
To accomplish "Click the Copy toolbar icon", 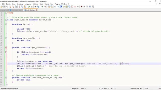I will pyautogui.click(x=22, y=7).
